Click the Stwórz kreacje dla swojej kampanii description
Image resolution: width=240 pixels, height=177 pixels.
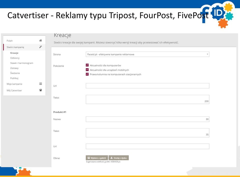pos(116,43)
